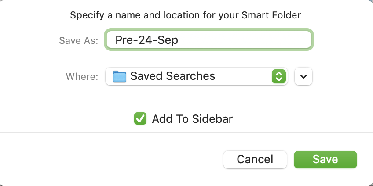The image size is (373, 186).
Task: Click the downward chevron icon right of Where popup
Action: pos(304,76)
